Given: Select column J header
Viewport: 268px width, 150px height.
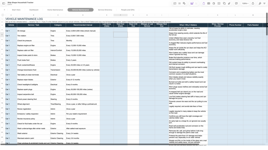Looking at the screenshot, I should [188, 15].
